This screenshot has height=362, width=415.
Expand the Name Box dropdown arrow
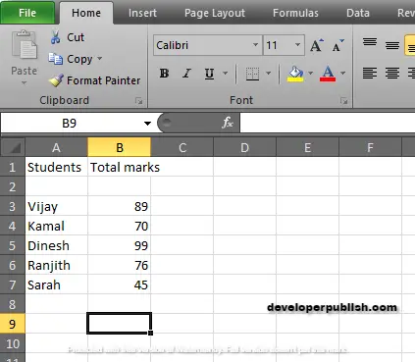pos(147,124)
